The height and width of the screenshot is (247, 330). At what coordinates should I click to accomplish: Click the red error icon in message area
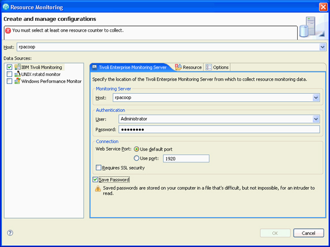pos(8,31)
